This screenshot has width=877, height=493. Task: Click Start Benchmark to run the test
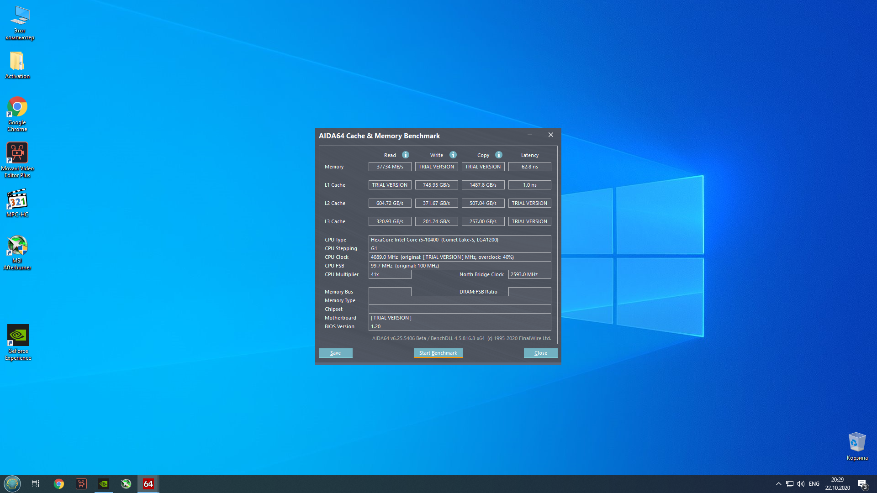click(x=438, y=352)
